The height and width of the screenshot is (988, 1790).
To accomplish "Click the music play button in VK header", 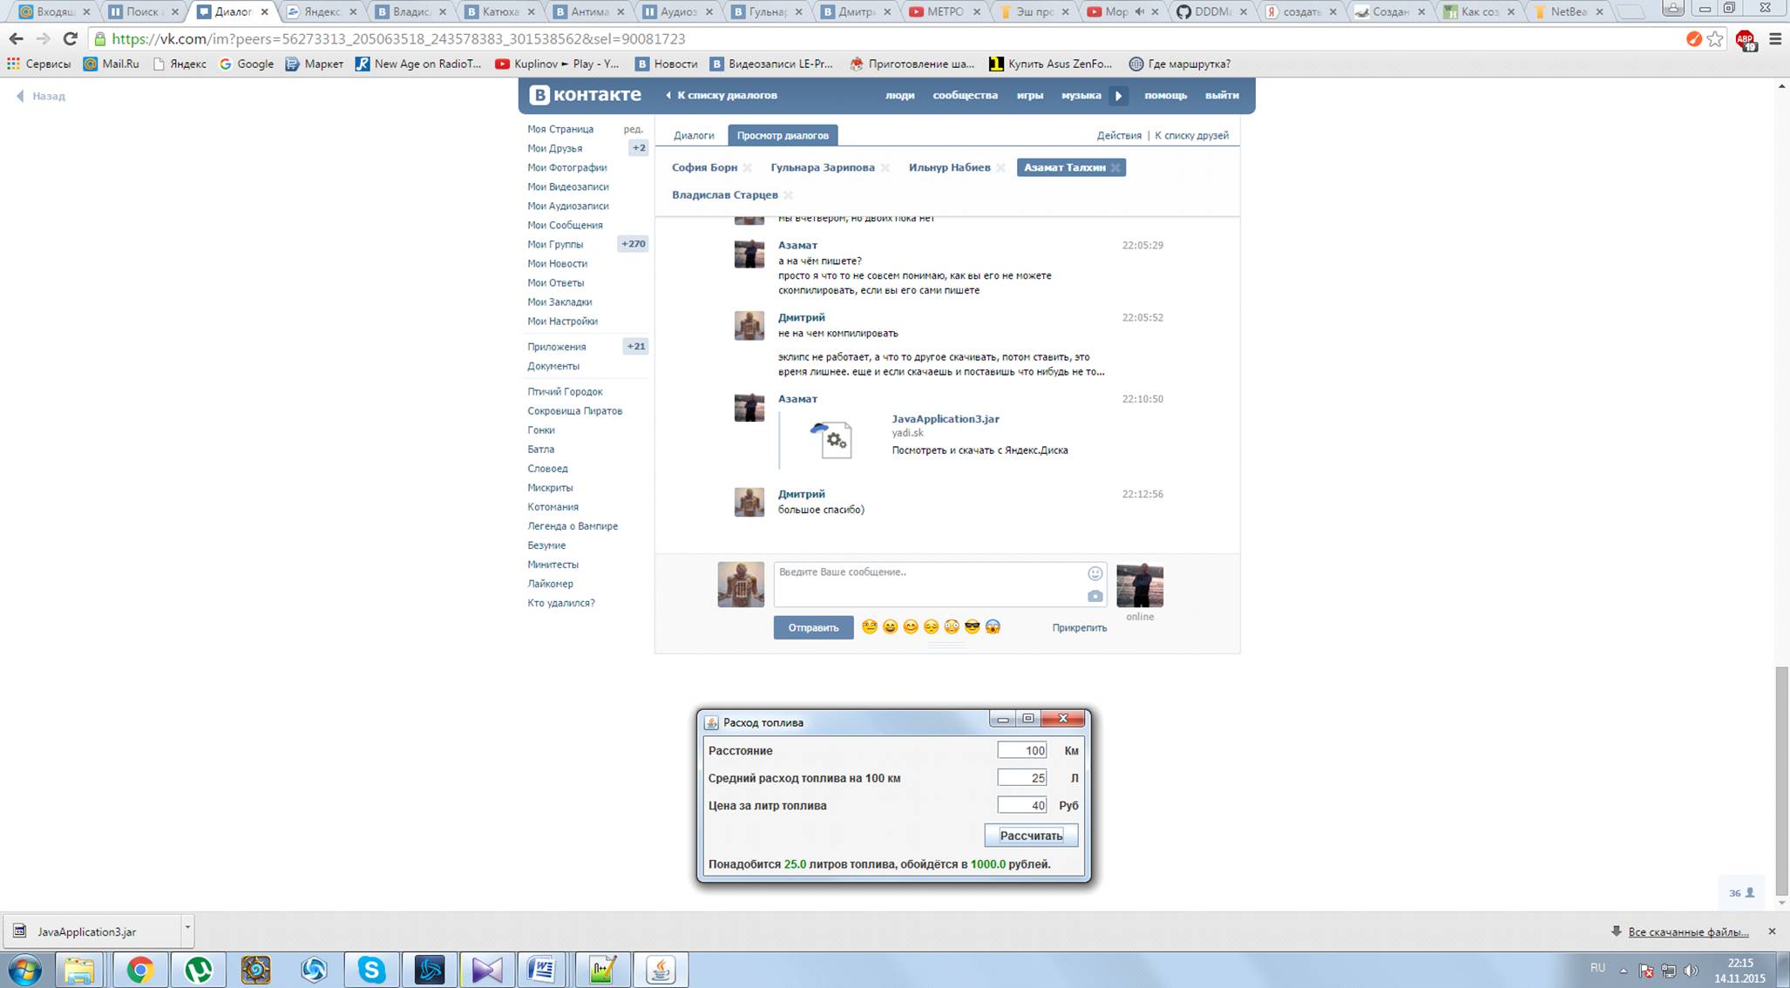I will 1119,96.
